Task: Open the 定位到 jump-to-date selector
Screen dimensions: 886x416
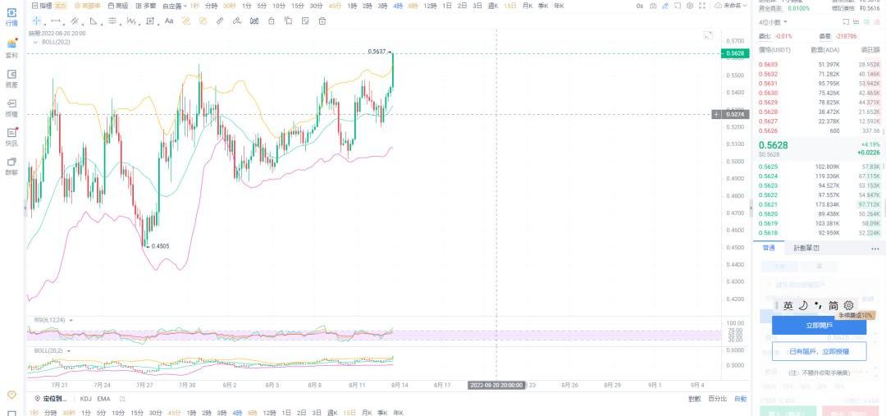Action: pyautogui.click(x=52, y=399)
